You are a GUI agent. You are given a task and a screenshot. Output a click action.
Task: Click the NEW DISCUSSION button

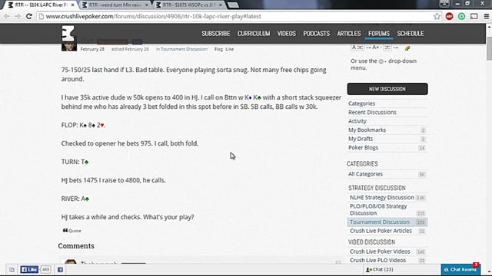pos(387,89)
